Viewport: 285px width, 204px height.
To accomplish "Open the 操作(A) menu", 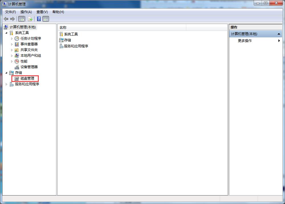I will pyautogui.click(x=26, y=12).
